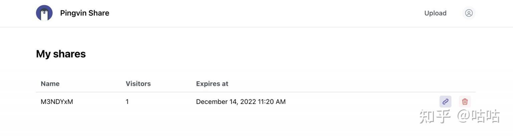Click blank header area right of Expires at
Screen dimensions: 513x137
coord(334,84)
